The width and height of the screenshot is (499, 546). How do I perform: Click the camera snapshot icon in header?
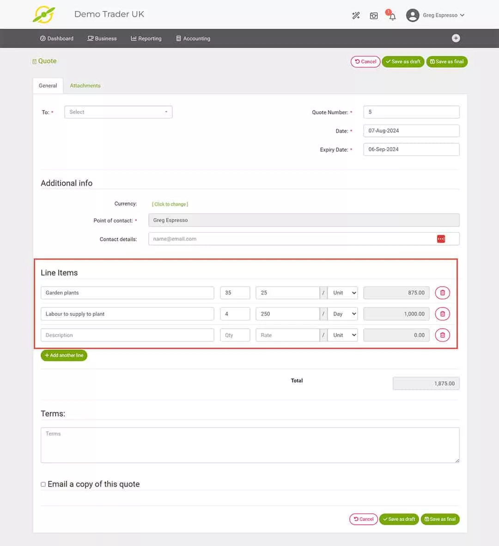click(374, 16)
